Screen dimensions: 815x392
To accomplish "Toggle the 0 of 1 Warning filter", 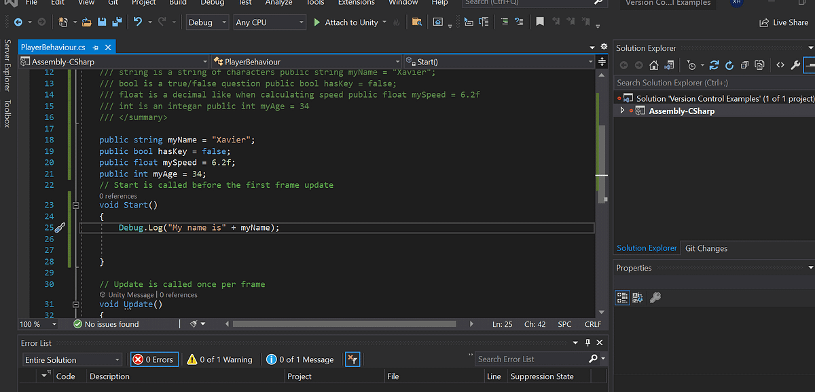I will pos(219,359).
